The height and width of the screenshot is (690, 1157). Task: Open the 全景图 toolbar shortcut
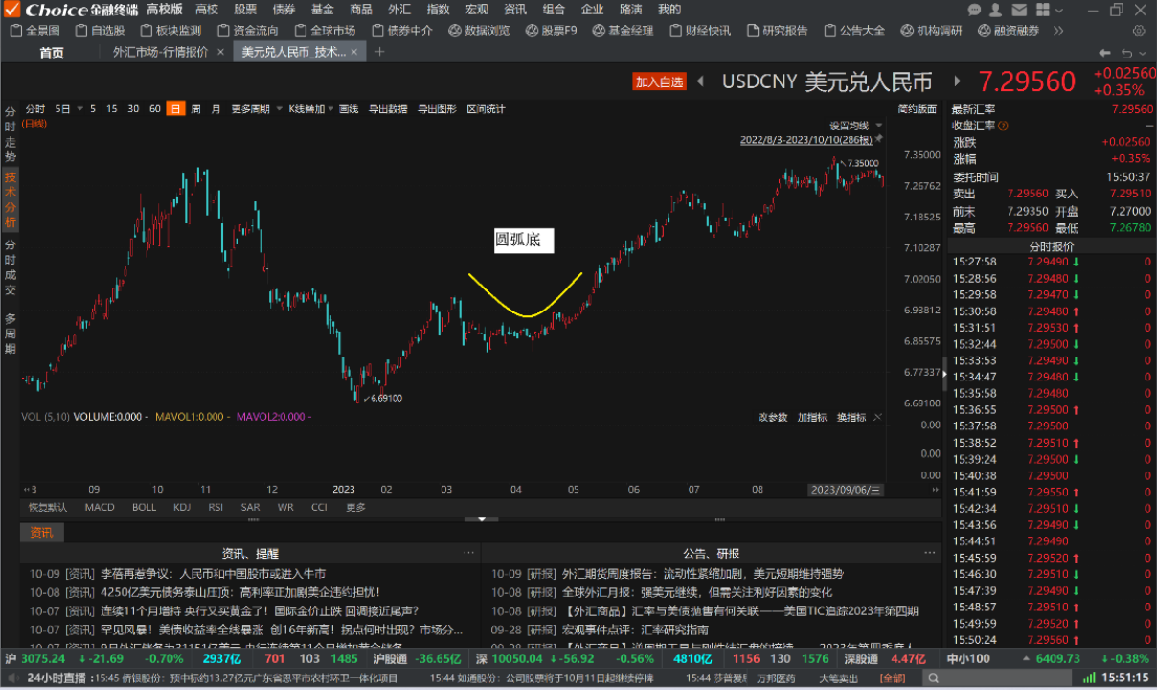click(34, 31)
